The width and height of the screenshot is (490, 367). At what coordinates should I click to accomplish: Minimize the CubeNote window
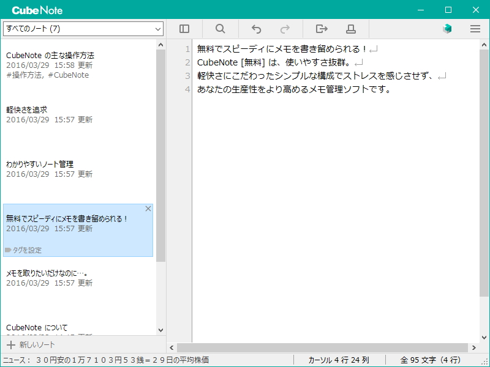coord(421,10)
